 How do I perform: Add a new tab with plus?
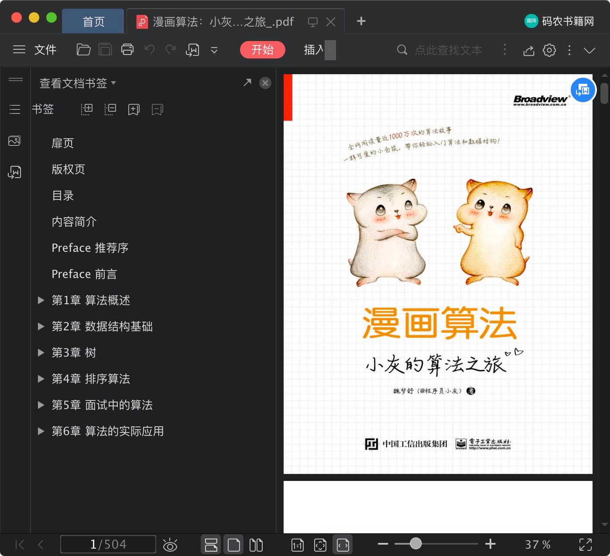pos(361,21)
